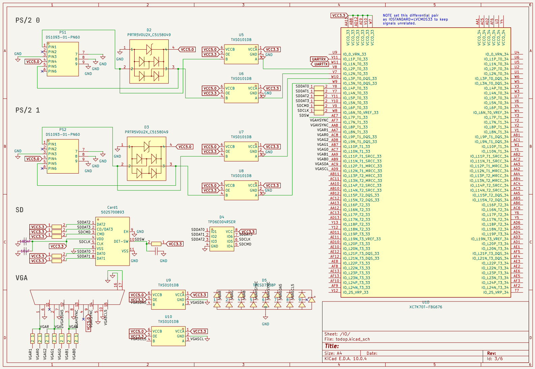Viewport: 535px width, 369px height.
Task: Click the "Rev:" field in the title block
Action: (x=491, y=353)
